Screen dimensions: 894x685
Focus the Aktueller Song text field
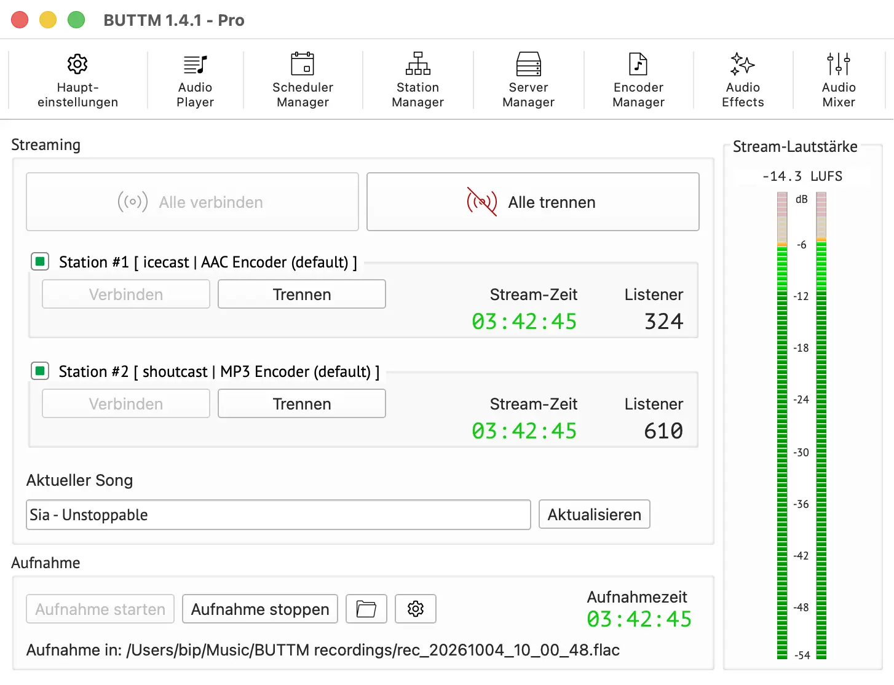point(279,515)
